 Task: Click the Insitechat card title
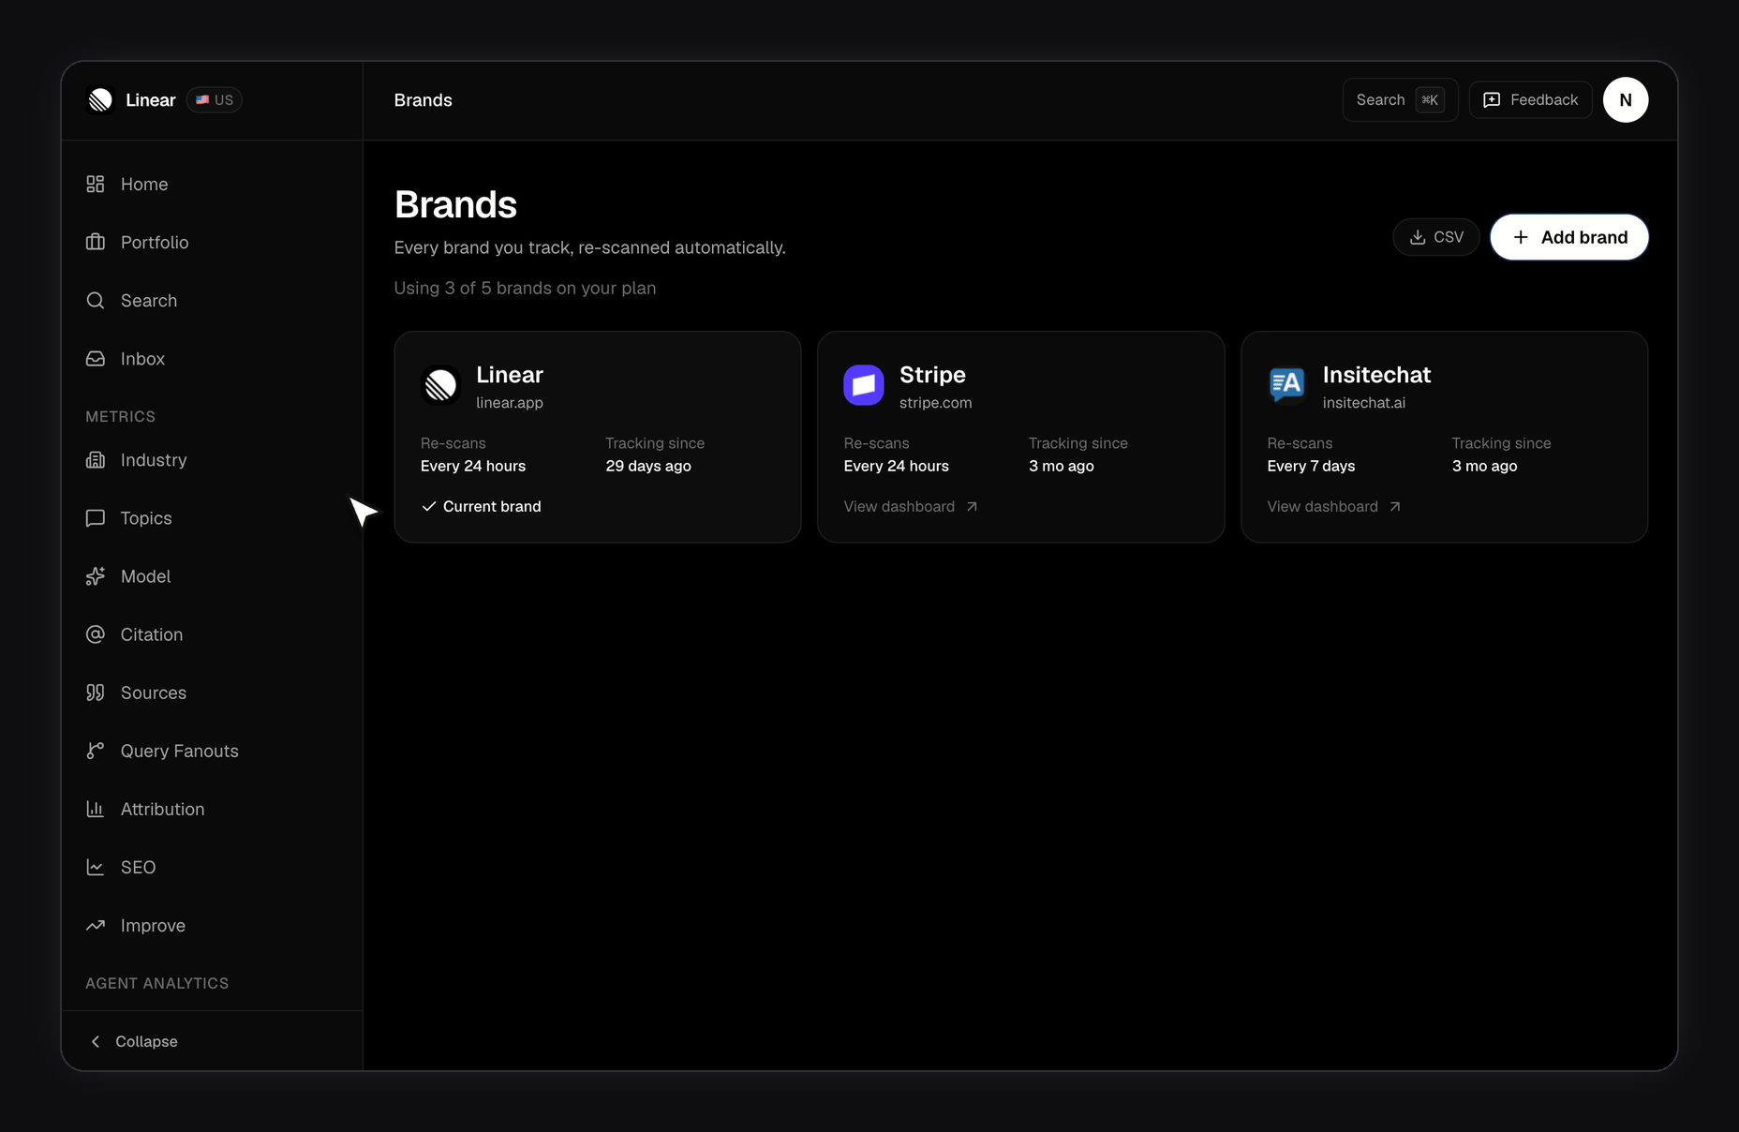tap(1376, 375)
